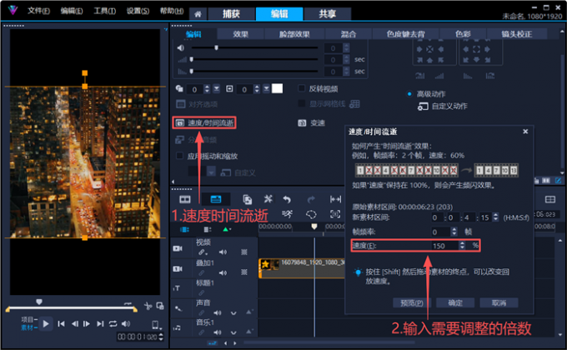Open the 速度/时间流逝 option
Screen dimensions: 567x350
(204, 123)
